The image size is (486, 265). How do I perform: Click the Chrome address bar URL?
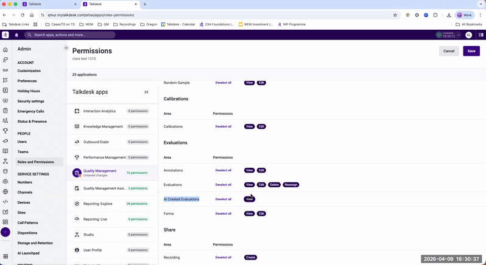click(91, 15)
